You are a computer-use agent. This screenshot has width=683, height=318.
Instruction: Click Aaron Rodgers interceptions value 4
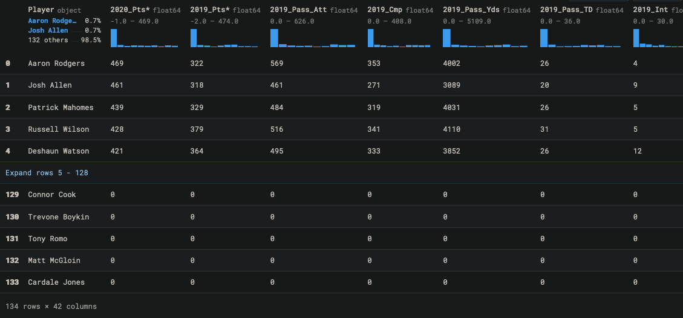635,63
